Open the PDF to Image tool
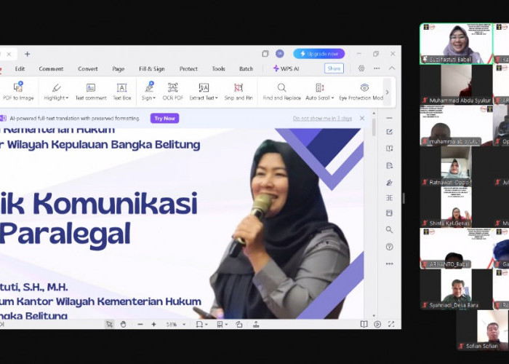Screen dimensions: 509x364 coord(18,91)
